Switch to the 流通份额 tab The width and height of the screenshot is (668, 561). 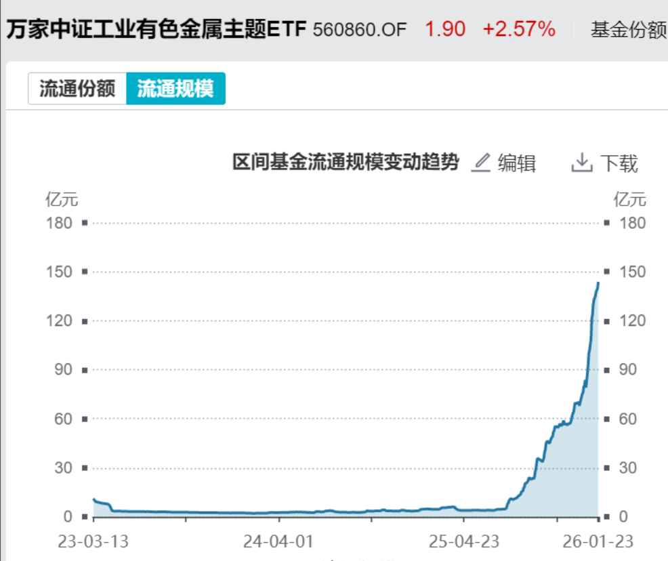77,89
